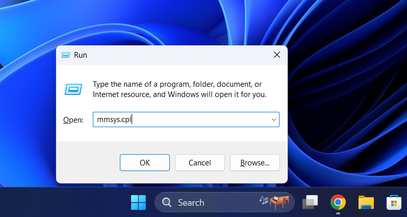This screenshot has width=407, height=217.
Task: Close the Run dialog with X
Action: [x=277, y=55]
